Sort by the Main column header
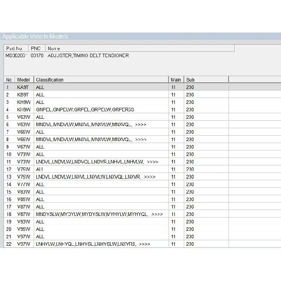 (x=176, y=80)
